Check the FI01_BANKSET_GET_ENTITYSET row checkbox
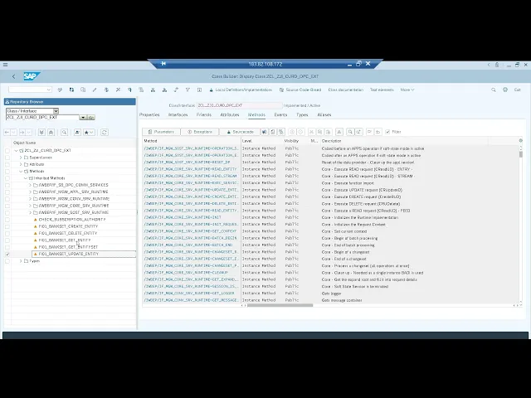This screenshot has width=531, height=398. click(x=7, y=247)
